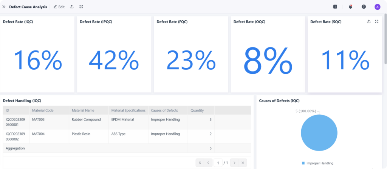Viewport: 387px width, 169px height.
Task: Expand the sidebar with the double-chevron icon
Action: [4, 7]
